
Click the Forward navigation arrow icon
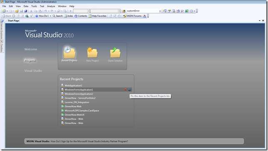click(x=13, y=16)
